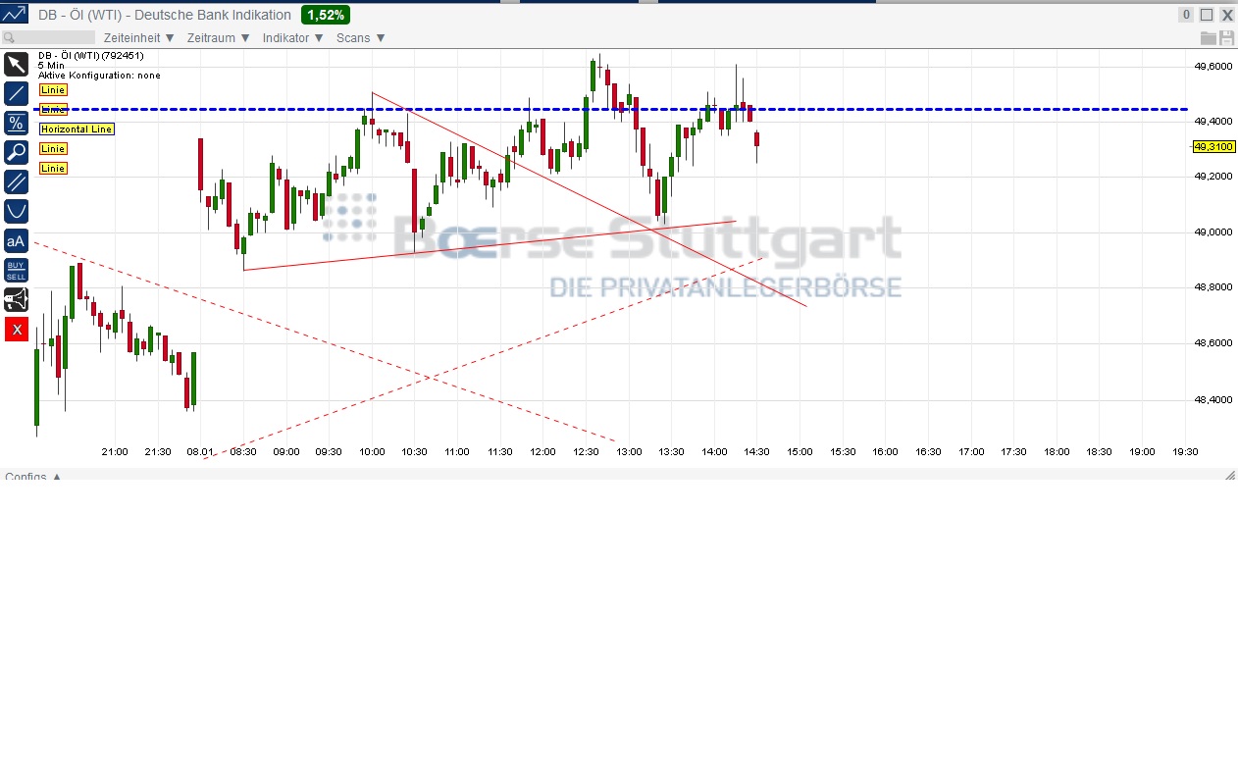Pick the curve arc drawing tool

[x=17, y=211]
